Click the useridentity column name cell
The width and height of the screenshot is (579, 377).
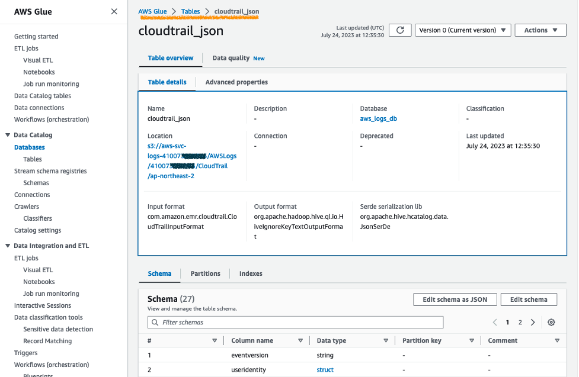(248, 370)
